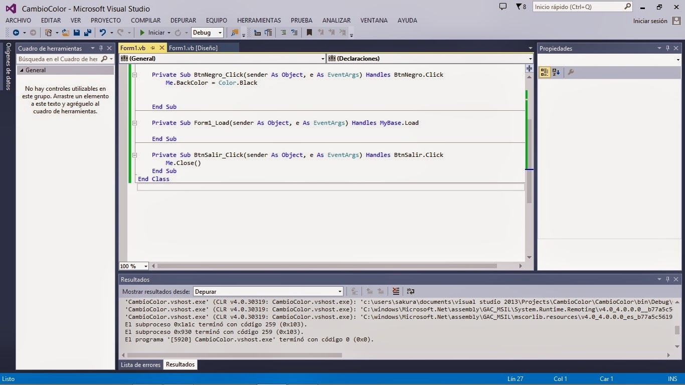Click the Navigate Backward arrow icon
The width and height of the screenshot is (685, 385).
(15, 32)
